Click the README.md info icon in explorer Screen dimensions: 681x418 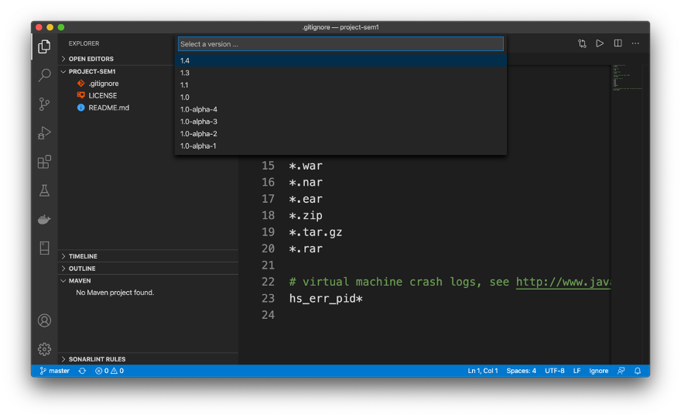tap(80, 108)
